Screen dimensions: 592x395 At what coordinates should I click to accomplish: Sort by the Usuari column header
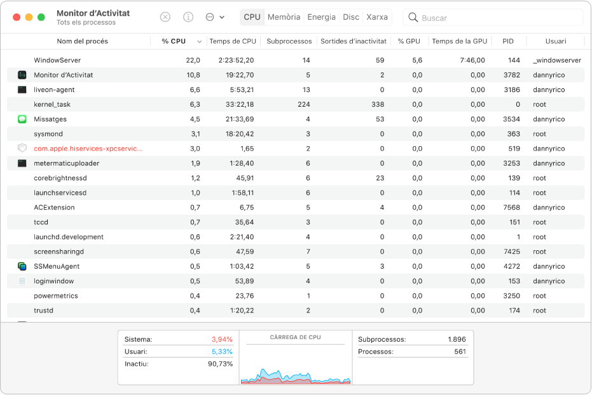(x=556, y=41)
